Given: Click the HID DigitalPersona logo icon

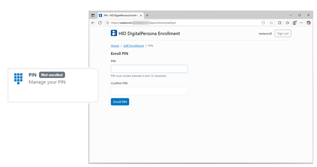Looking at the screenshot, I should point(114,33).
